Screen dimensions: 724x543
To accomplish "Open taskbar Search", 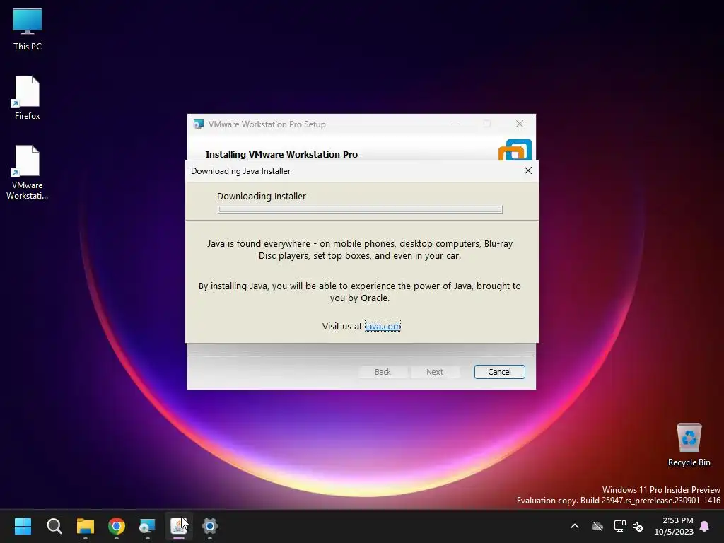I will pyautogui.click(x=54, y=526).
